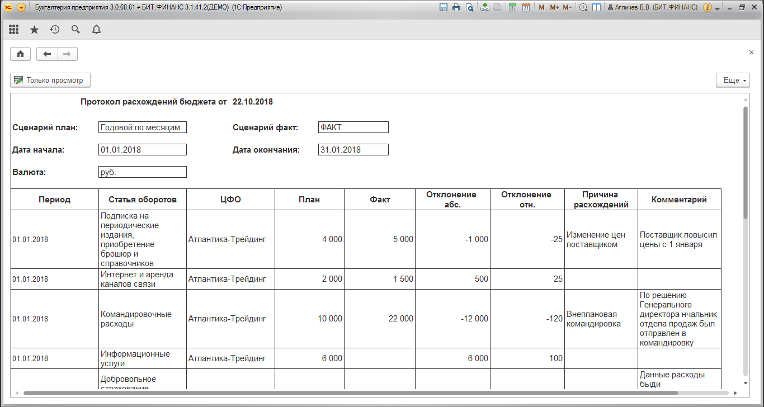Open the calendar icon in title bar
This screenshot has width=764, height=407.
526,8
